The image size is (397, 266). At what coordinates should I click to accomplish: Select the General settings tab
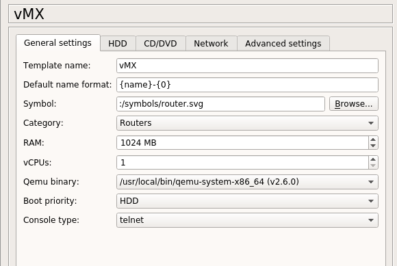[x=58, y=43]
